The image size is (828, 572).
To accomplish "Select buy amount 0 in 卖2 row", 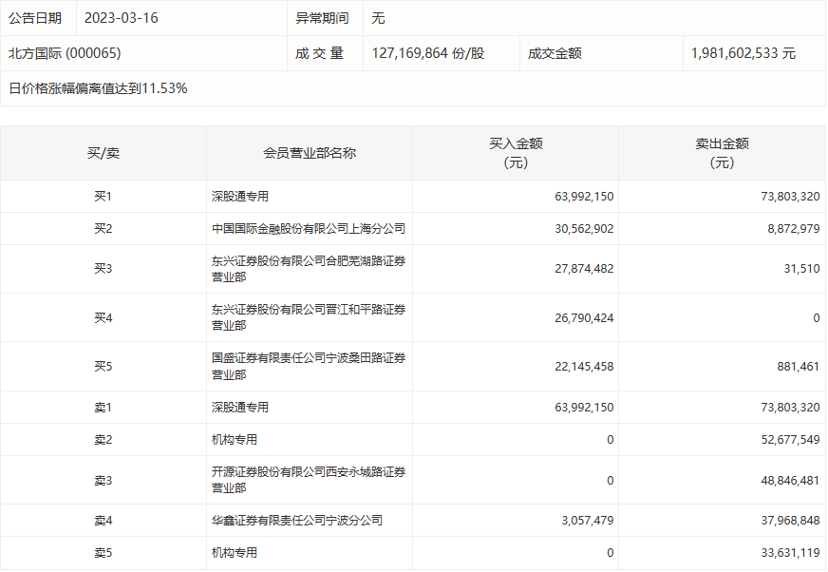I will click(610, 440).
